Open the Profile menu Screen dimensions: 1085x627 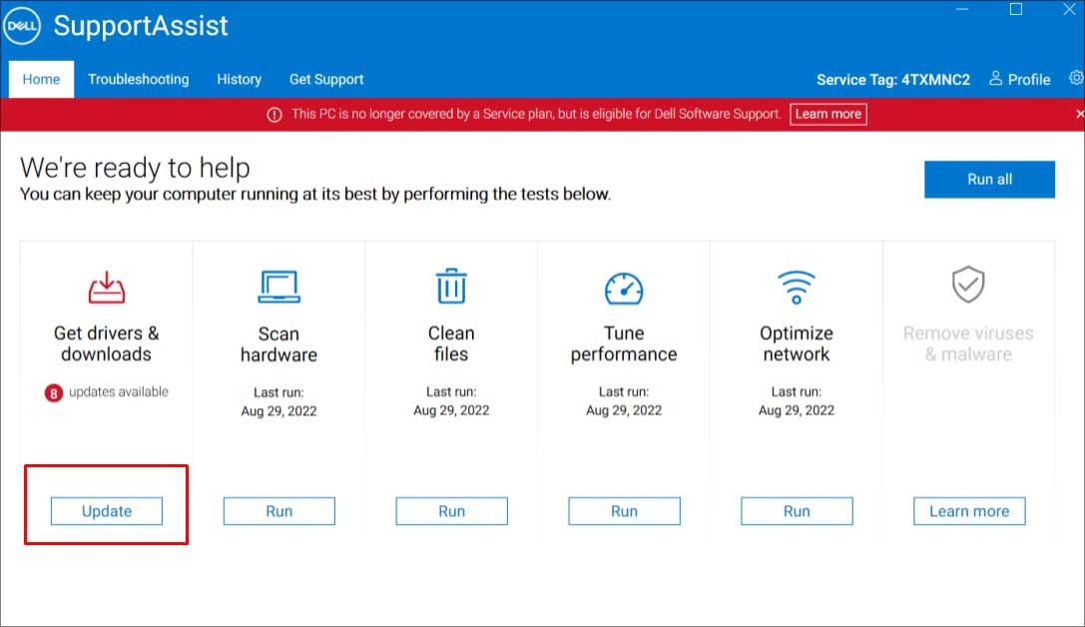click(x=1019, y=79)
